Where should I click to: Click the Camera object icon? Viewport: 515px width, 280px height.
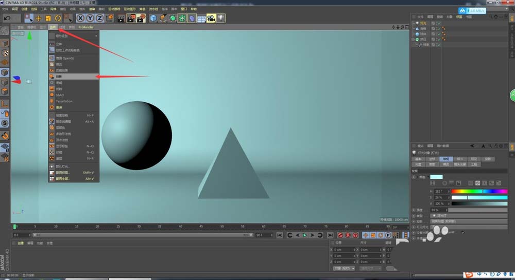pos(211,18)
